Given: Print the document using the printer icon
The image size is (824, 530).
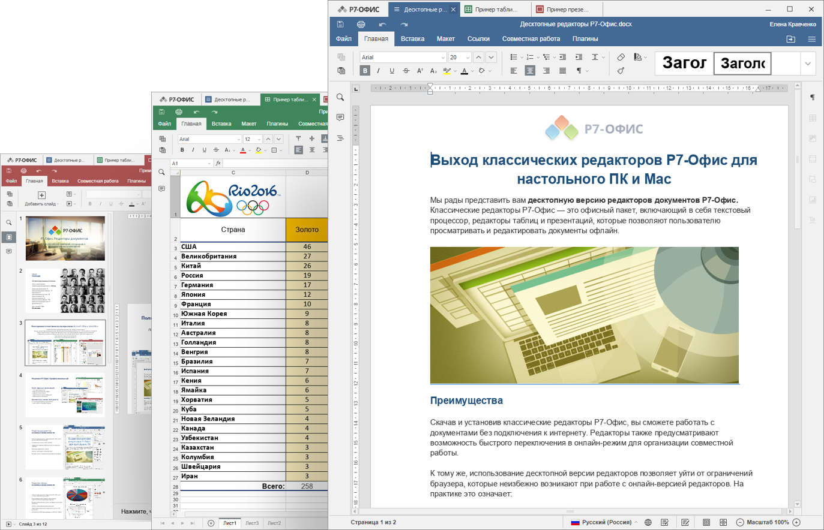Looking at the screenshot, I should (x=361, y=25).
